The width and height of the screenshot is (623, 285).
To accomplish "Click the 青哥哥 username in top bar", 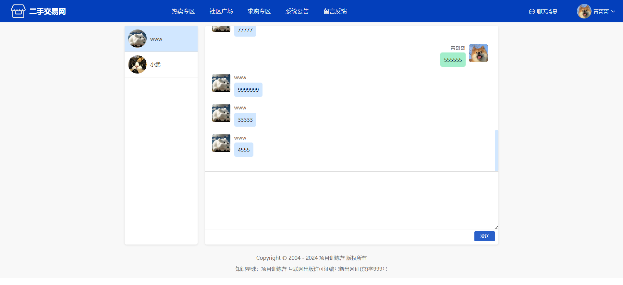I will [x=601, y=12].
